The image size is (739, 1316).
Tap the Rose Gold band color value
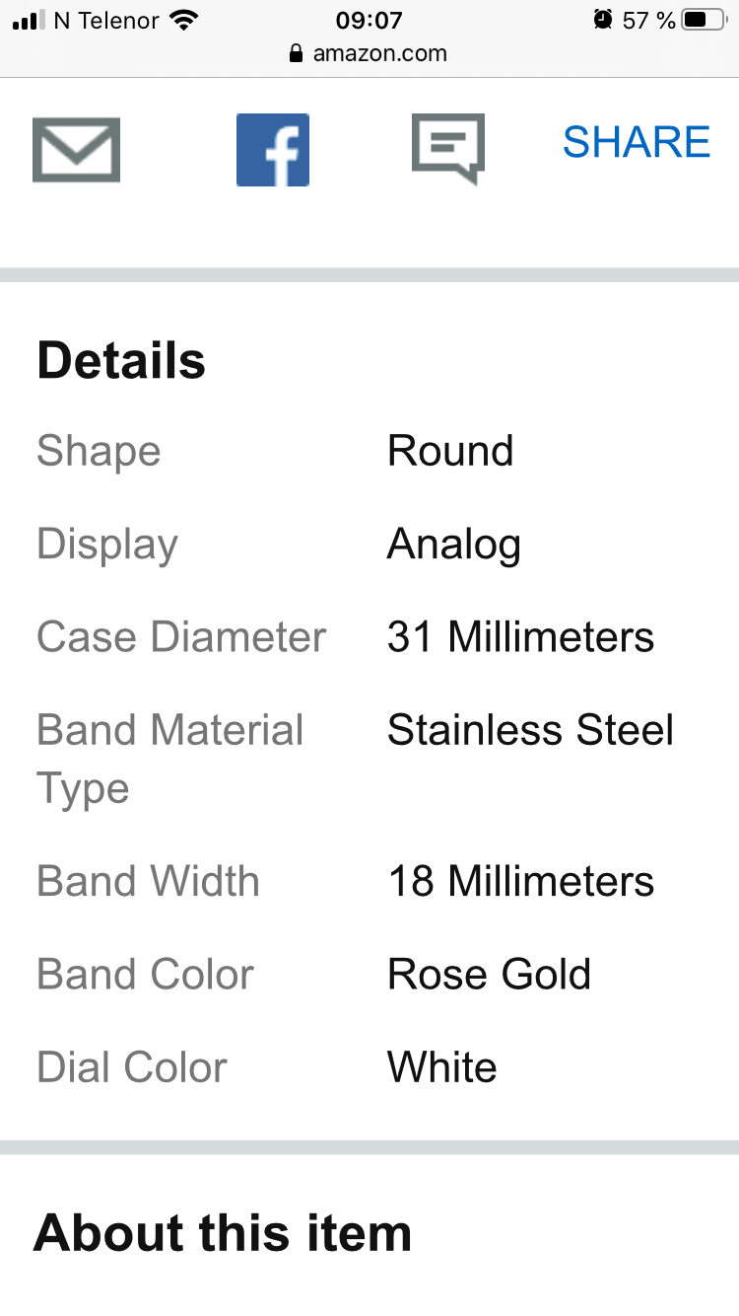[x=489, y=975]
